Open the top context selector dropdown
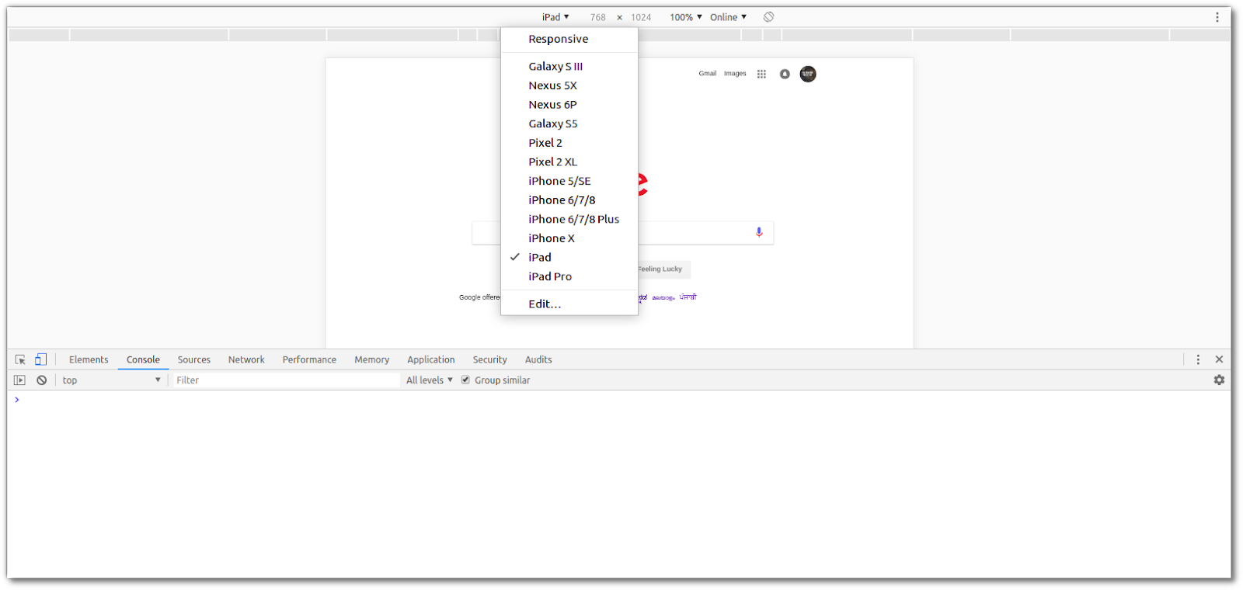This screenshot has height=590, width=1243. 111,380
